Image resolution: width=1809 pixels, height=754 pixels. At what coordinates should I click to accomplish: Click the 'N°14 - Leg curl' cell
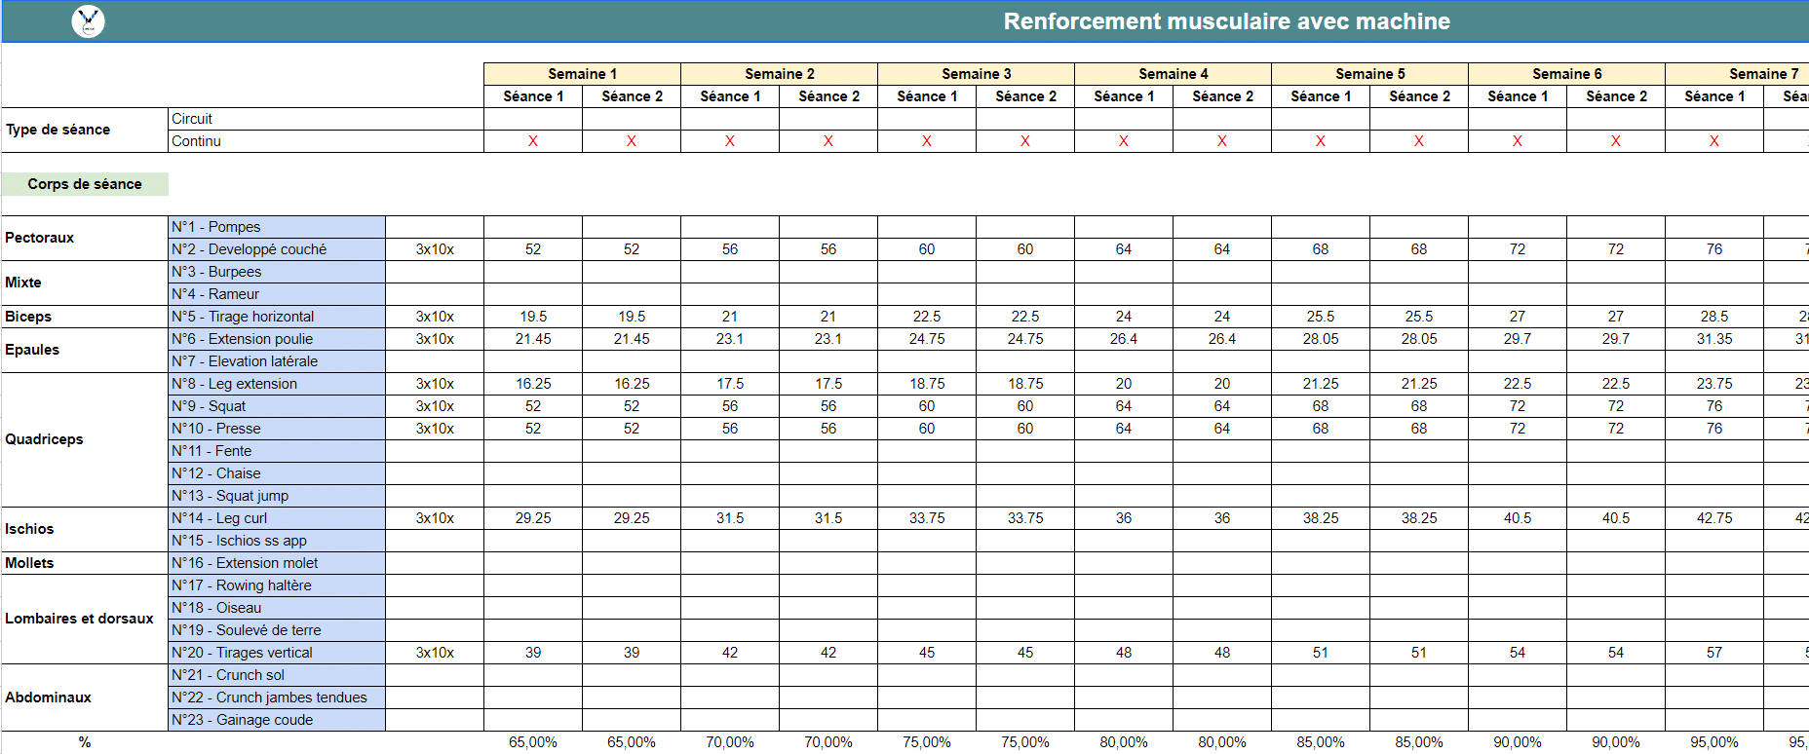[277, 518]
